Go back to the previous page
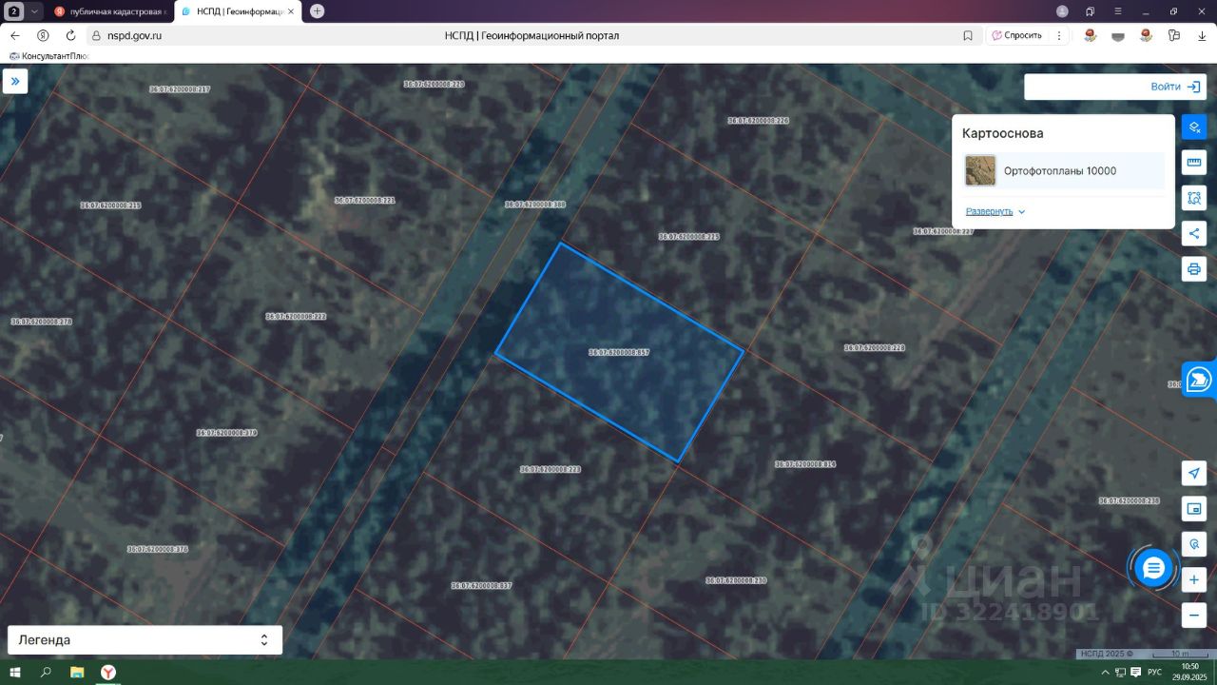Viewport: 1217px width, 685px height. pyautogui.click(x=15, y=35)
